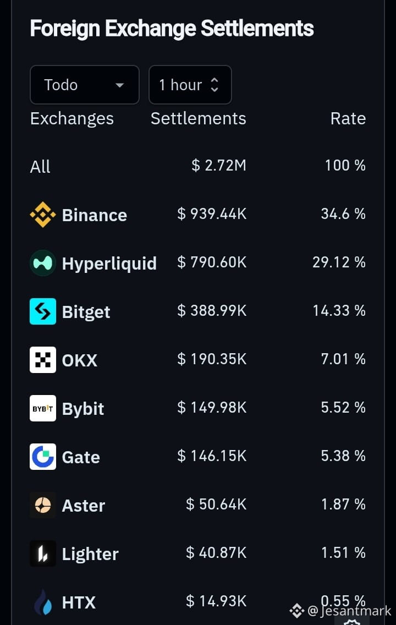This screenshot has height=625, width=396.
Task: Open the 1 hour timeframe selector
Action: [190, 85]
